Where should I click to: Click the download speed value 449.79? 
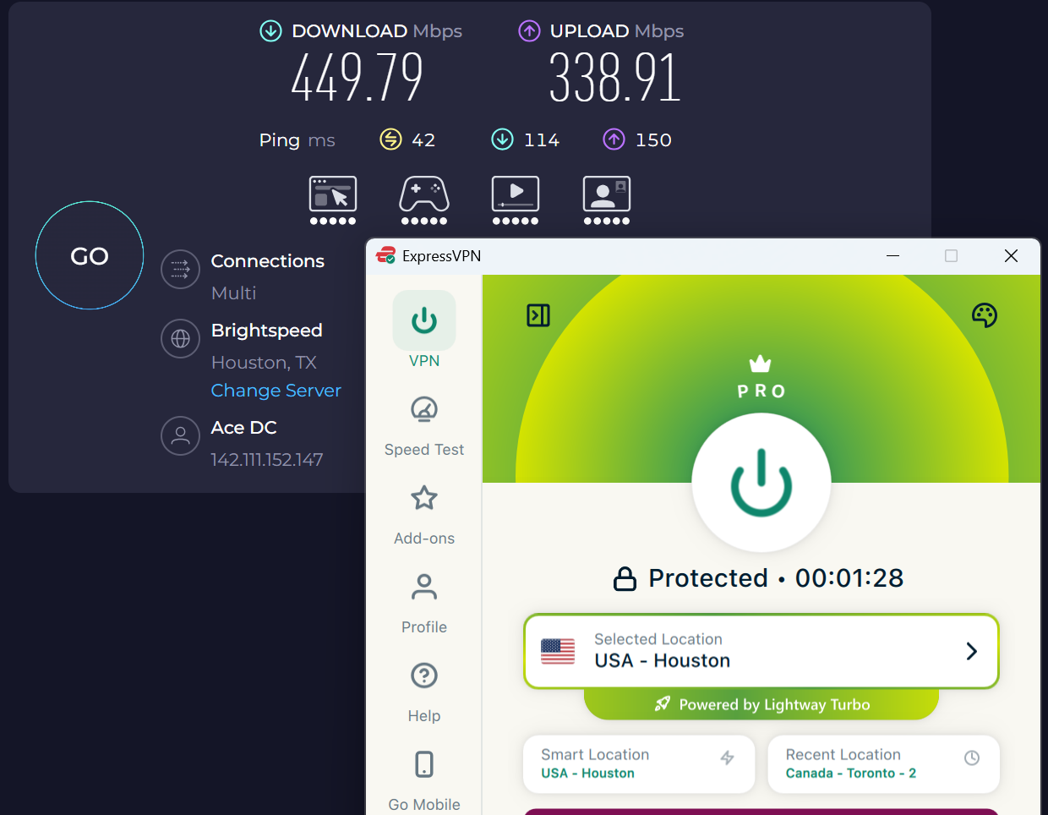coord(358,78)
